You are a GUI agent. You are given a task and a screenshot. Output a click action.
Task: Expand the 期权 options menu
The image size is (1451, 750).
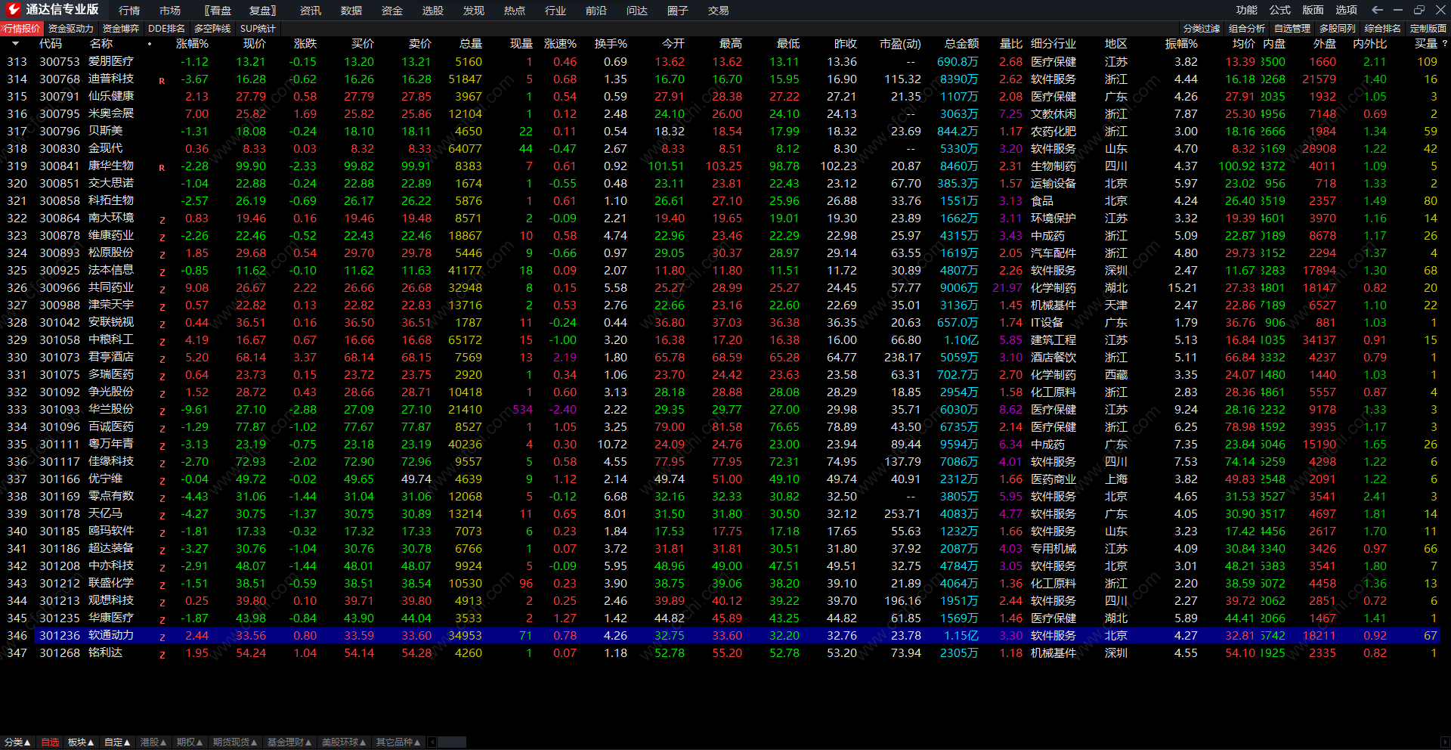[190, 742]
